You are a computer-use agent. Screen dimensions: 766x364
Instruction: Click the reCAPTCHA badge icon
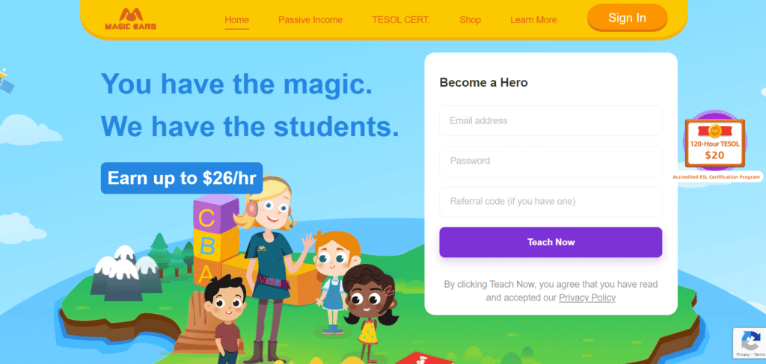(750, 339)
